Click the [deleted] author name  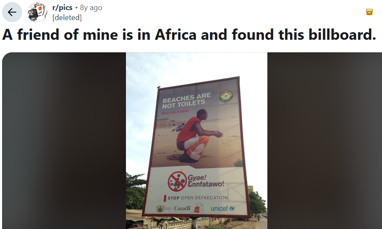(67, 18)
